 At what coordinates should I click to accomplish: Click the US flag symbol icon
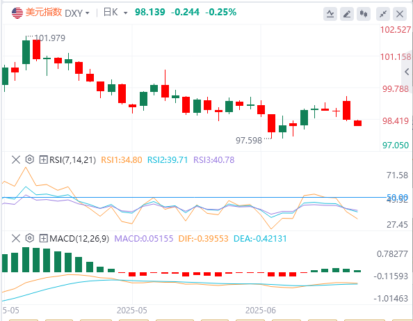tap(17, 13)
